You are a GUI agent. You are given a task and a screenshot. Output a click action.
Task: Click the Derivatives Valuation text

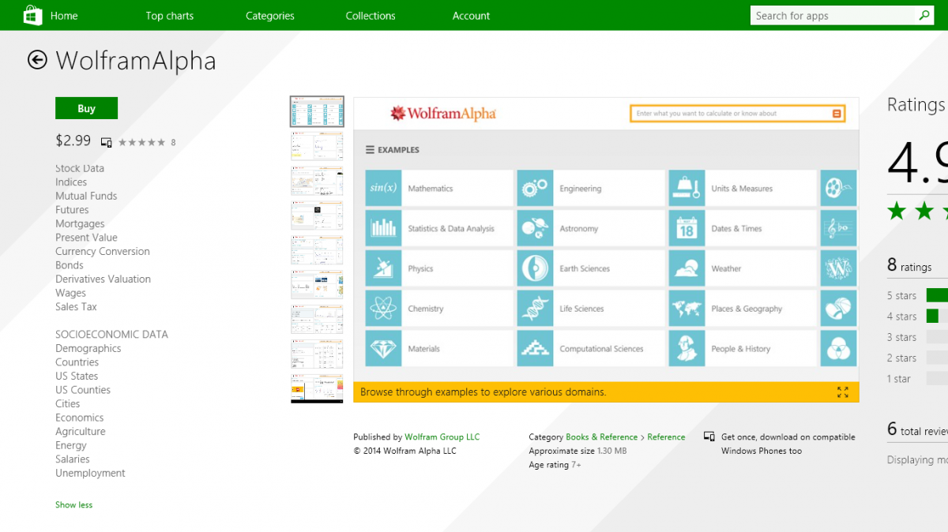tap(103, 279)
